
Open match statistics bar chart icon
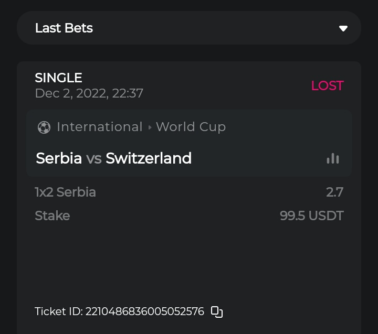coord(333,158)
